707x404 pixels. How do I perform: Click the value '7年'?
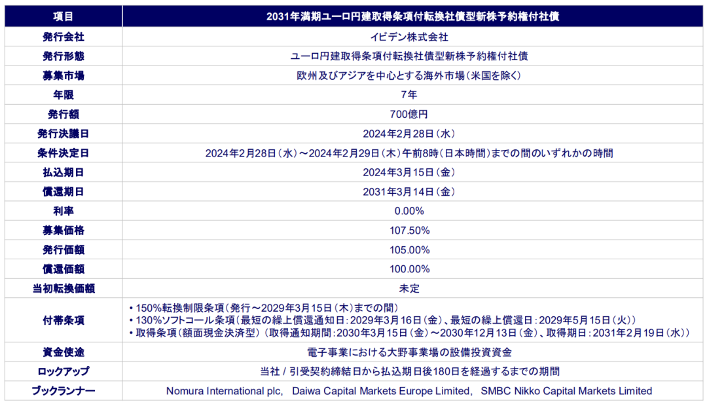[x=409, y=95]
